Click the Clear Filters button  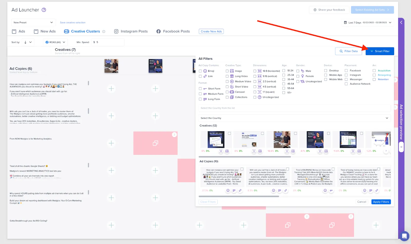208,202
